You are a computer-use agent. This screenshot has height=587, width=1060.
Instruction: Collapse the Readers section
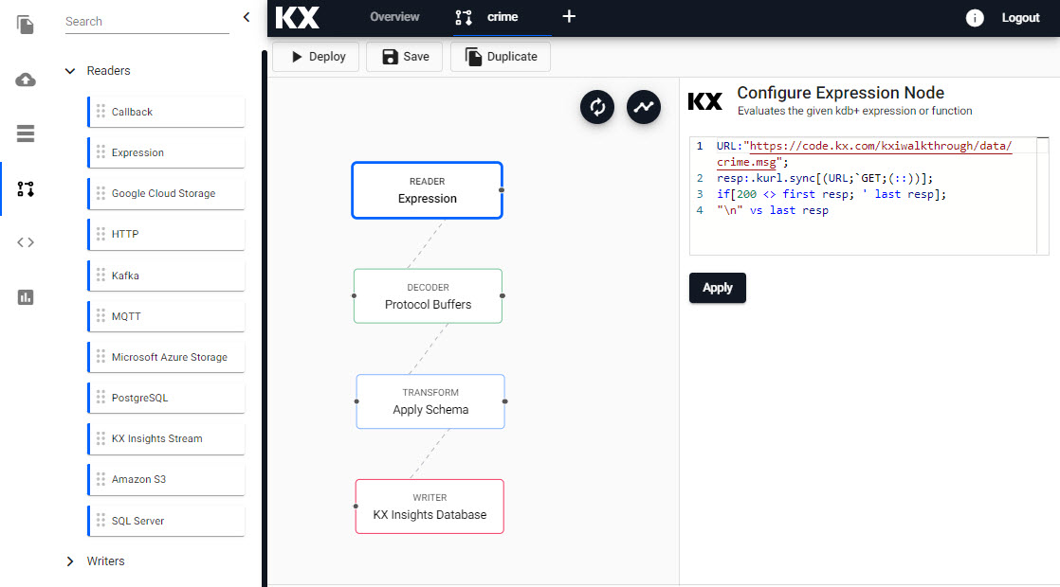coord(69,71)
